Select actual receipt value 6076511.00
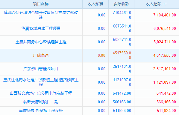Image resolution: width=179 pixels, height=115 pixels. pos(122,28)
